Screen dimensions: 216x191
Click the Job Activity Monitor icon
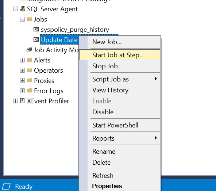[29, 50]
